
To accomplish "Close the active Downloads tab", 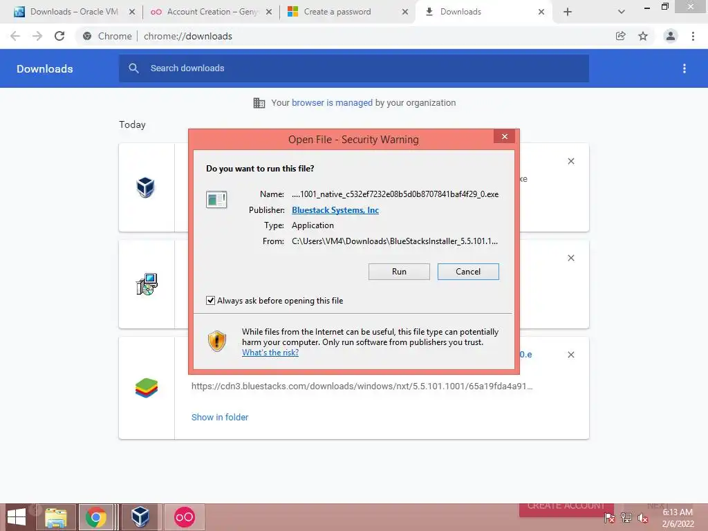I will click(541, 12).
